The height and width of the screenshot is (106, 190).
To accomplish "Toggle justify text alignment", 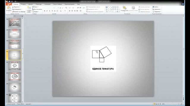I will (77, 11).
